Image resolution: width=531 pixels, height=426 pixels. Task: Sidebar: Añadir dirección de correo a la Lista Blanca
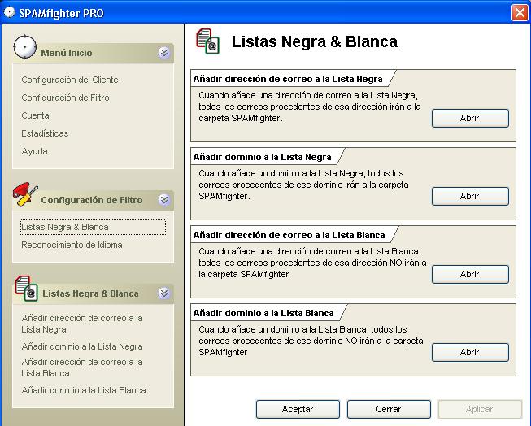82,367
